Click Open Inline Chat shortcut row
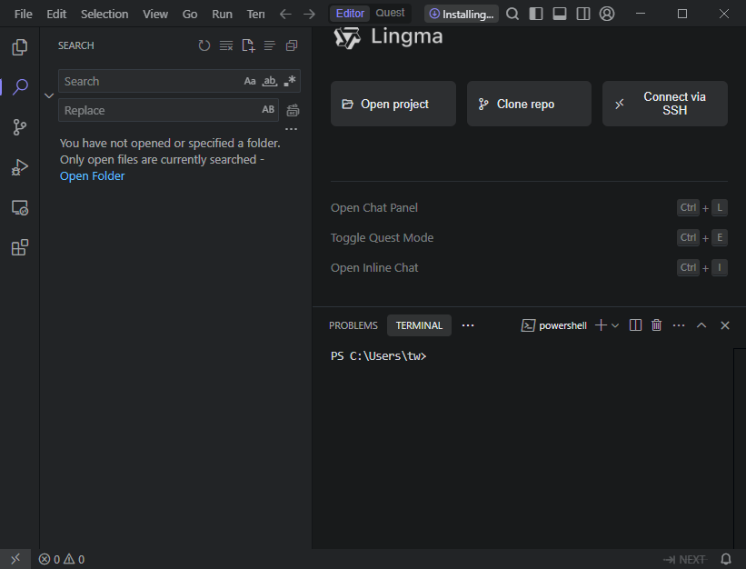The image size is (746, 569). (x=529, y=268)
